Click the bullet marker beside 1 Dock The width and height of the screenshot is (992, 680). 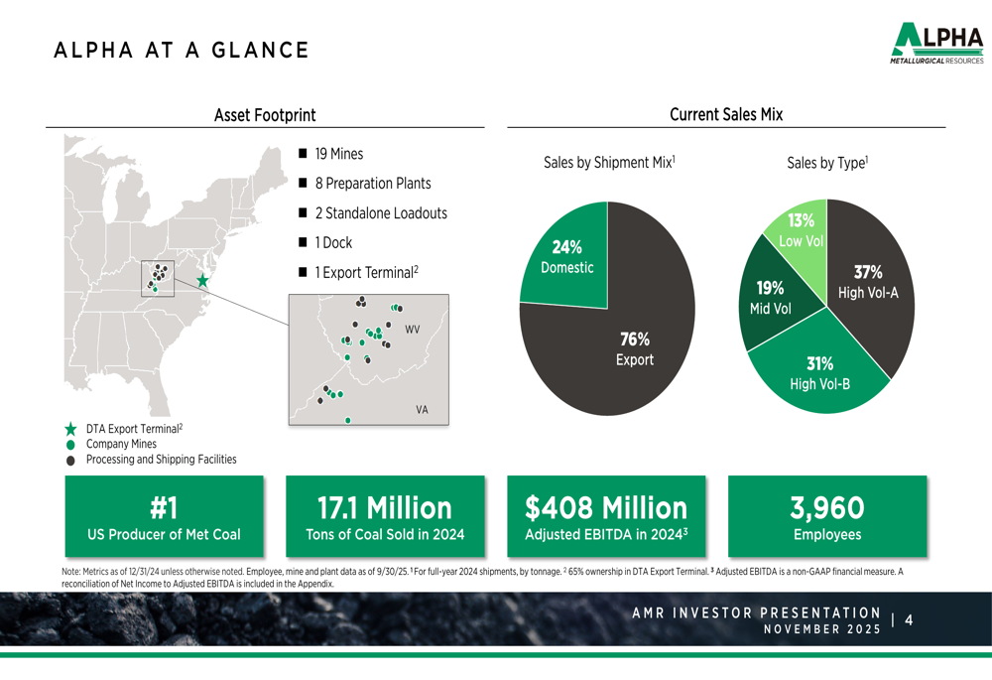[303, 242]
